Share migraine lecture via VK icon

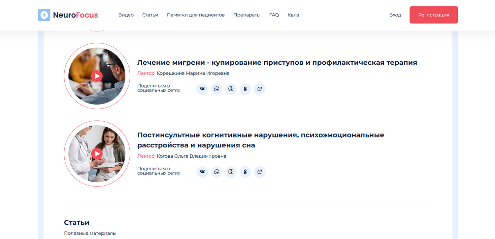pos(202,89)
